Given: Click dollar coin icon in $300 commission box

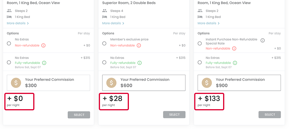Looking at the screenshot, I should 16,83.
